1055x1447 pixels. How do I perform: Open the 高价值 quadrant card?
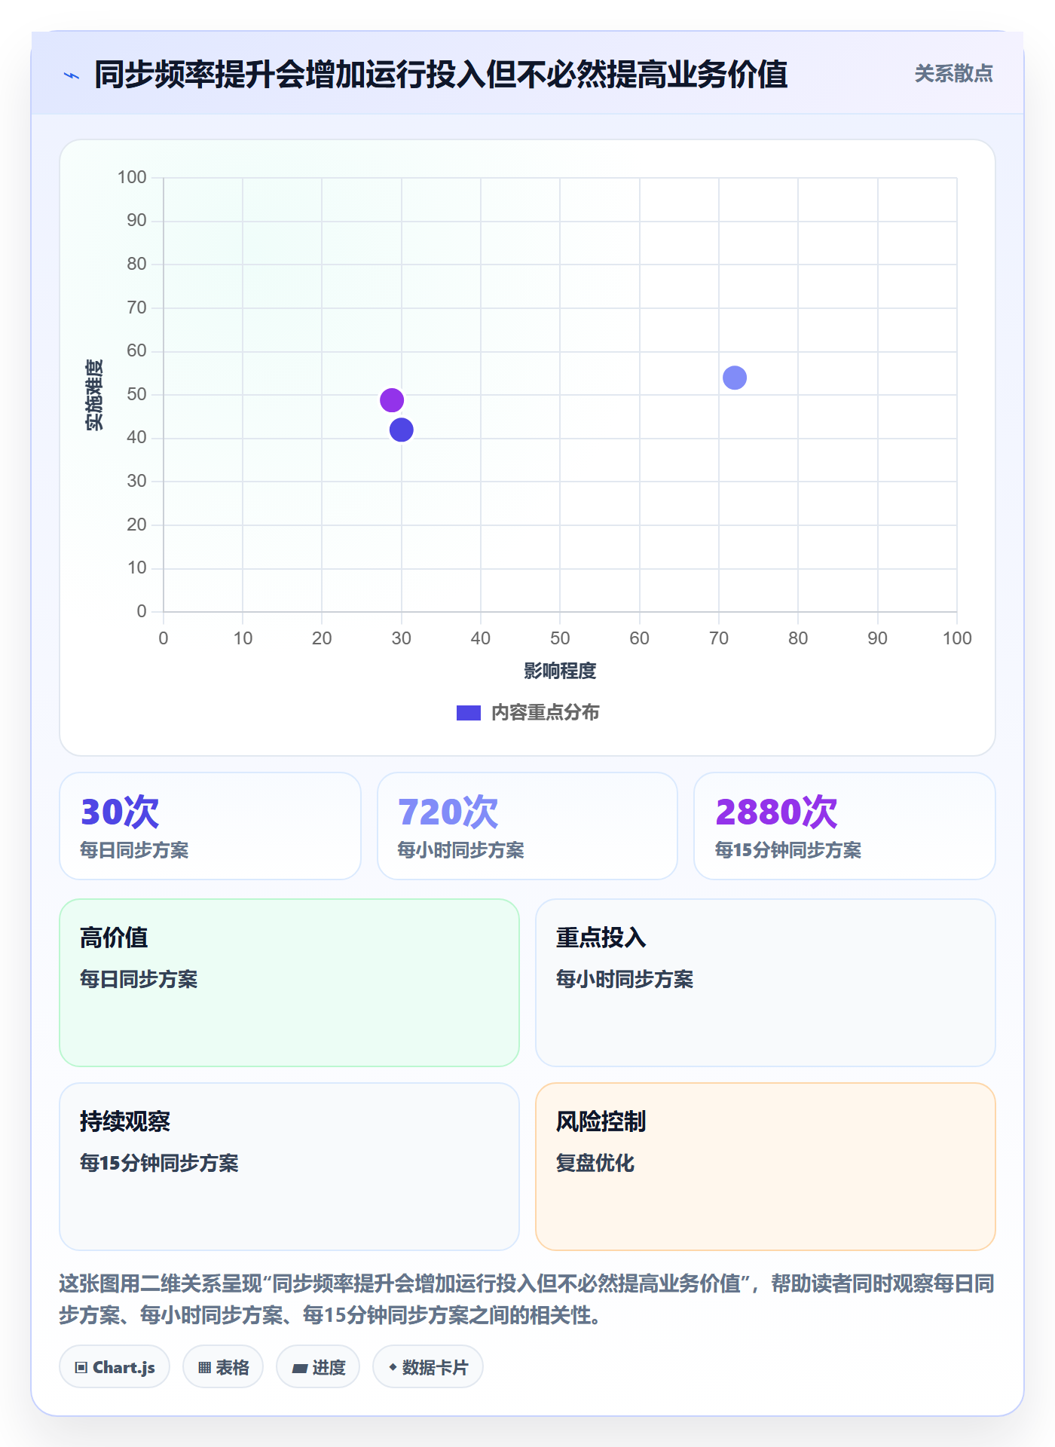coord(289,983)
